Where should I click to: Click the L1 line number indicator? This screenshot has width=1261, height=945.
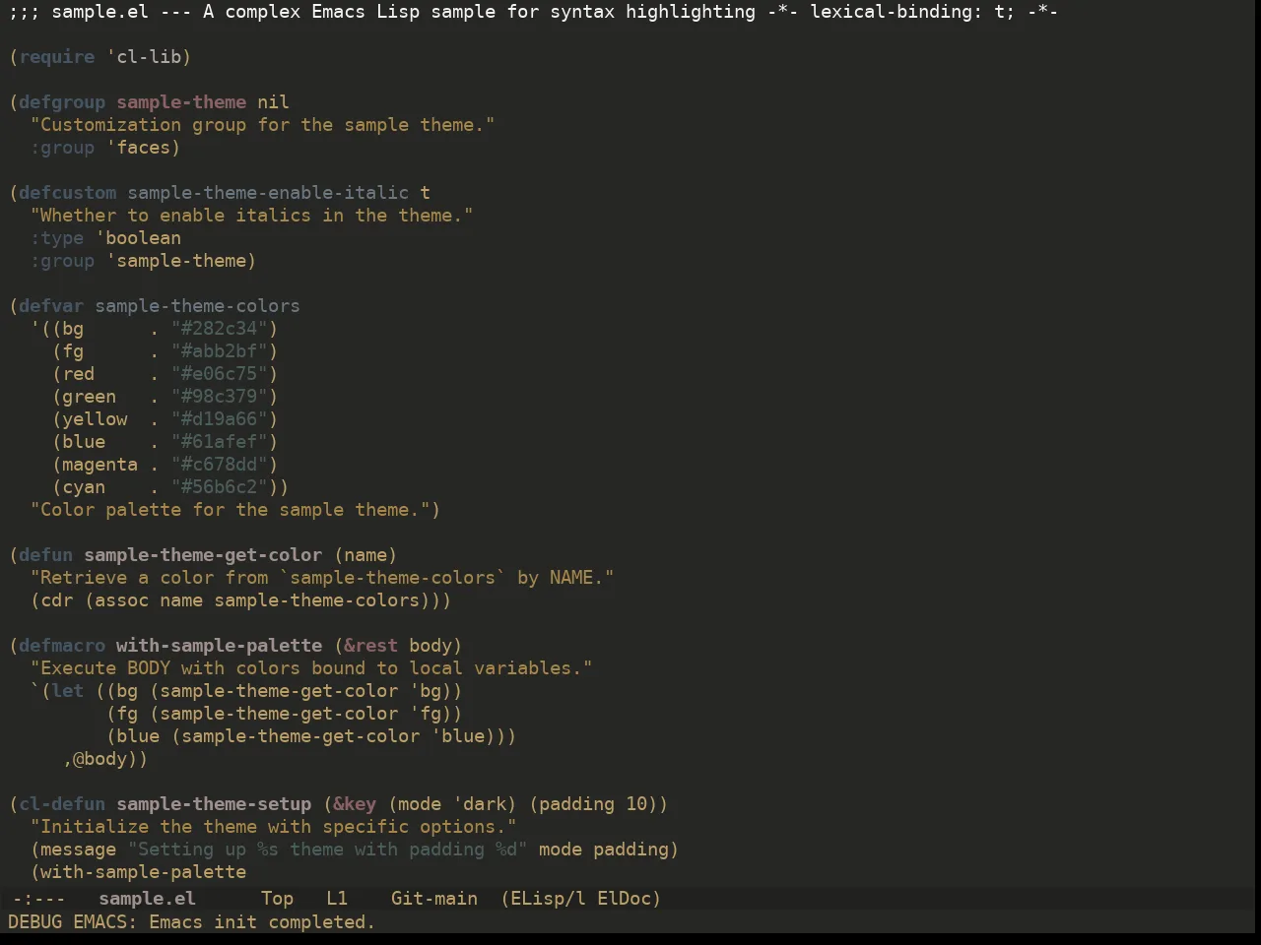[337, 899]
